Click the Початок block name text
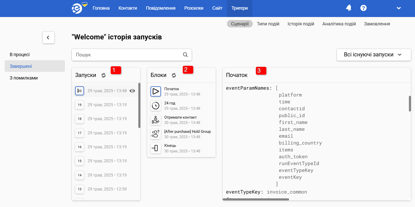The width and height of the screenshot is (415, 207). coord(172,89)
